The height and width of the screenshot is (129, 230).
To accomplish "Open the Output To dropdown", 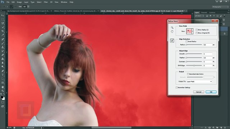I will [199, 81].
